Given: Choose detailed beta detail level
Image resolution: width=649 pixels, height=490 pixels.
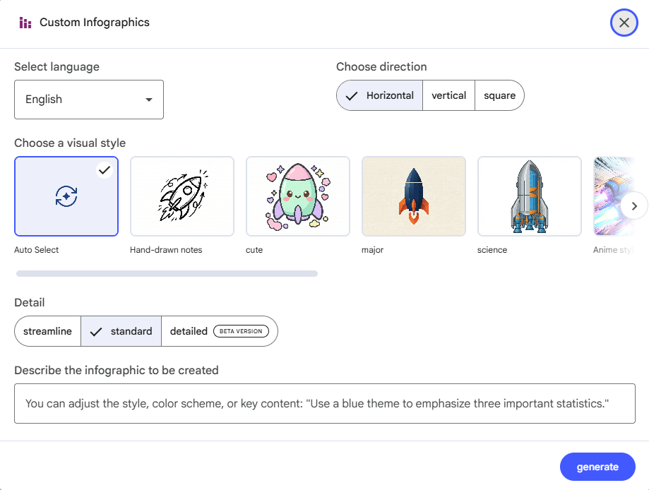Looking at the screenshot, I should click(219, 331).
